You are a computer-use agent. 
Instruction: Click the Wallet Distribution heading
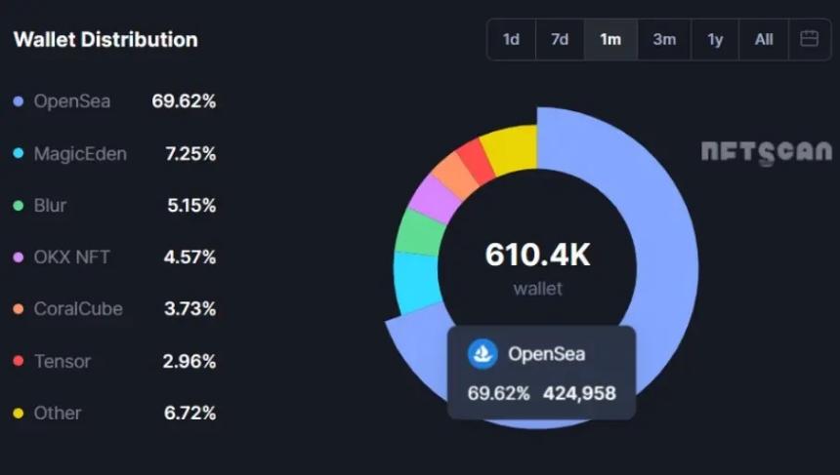click(x=105, y=40)
